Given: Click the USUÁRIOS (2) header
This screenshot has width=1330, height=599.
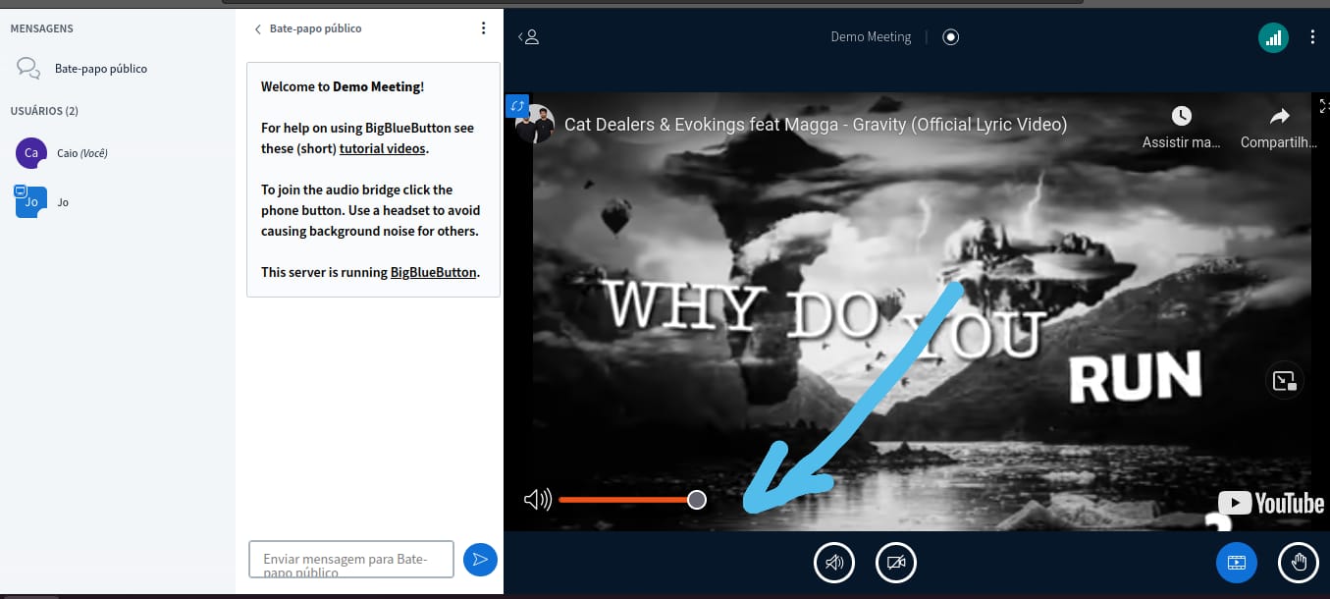Looking at the screenshot, I should tap(44, 111).
